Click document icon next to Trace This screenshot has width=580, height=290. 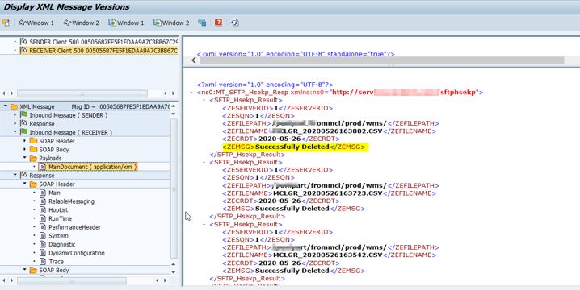coord(43,262)
